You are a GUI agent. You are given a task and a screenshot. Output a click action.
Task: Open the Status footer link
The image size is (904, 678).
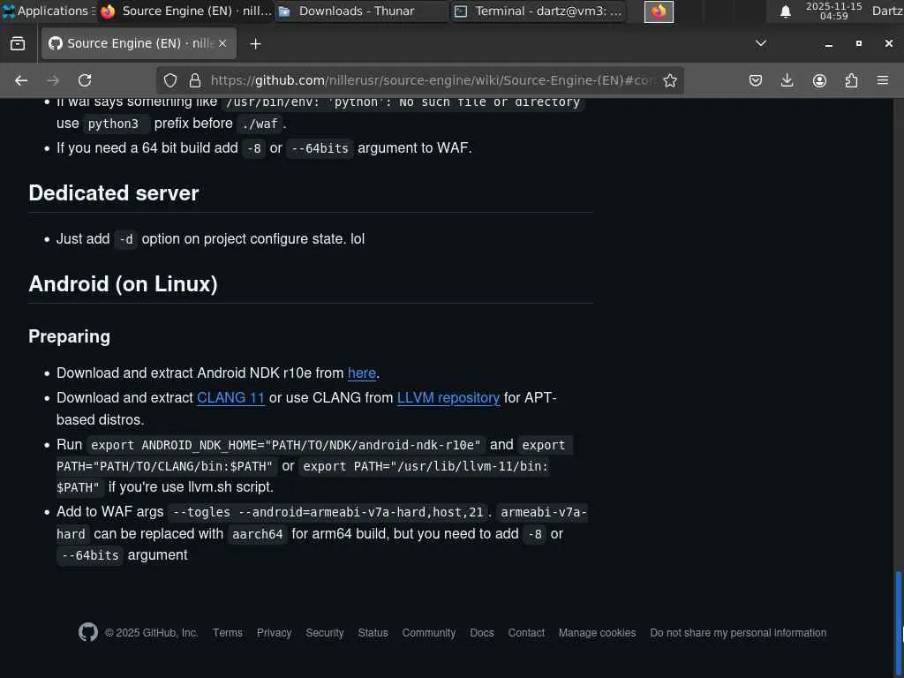tap(373, 632)
